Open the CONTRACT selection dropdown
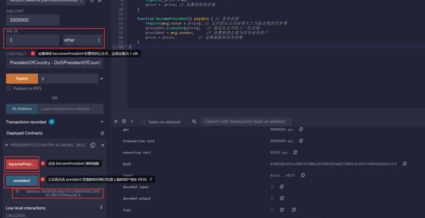The width and height of the screenshot is (425, 218). (x=55, y=63)
